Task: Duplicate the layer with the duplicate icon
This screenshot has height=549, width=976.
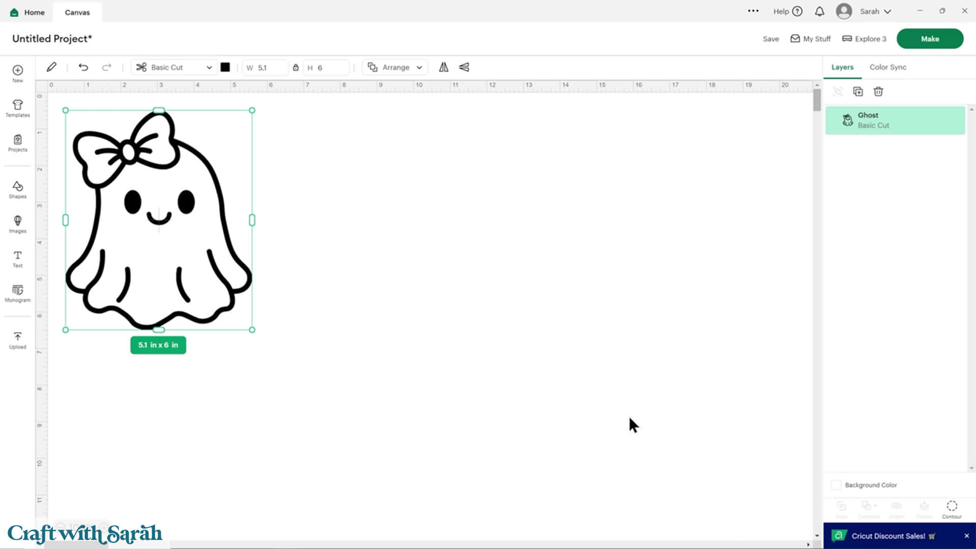Action: coord(858,91)
